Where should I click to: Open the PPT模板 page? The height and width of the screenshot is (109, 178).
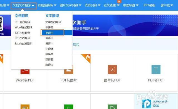(x=149, y=5)
